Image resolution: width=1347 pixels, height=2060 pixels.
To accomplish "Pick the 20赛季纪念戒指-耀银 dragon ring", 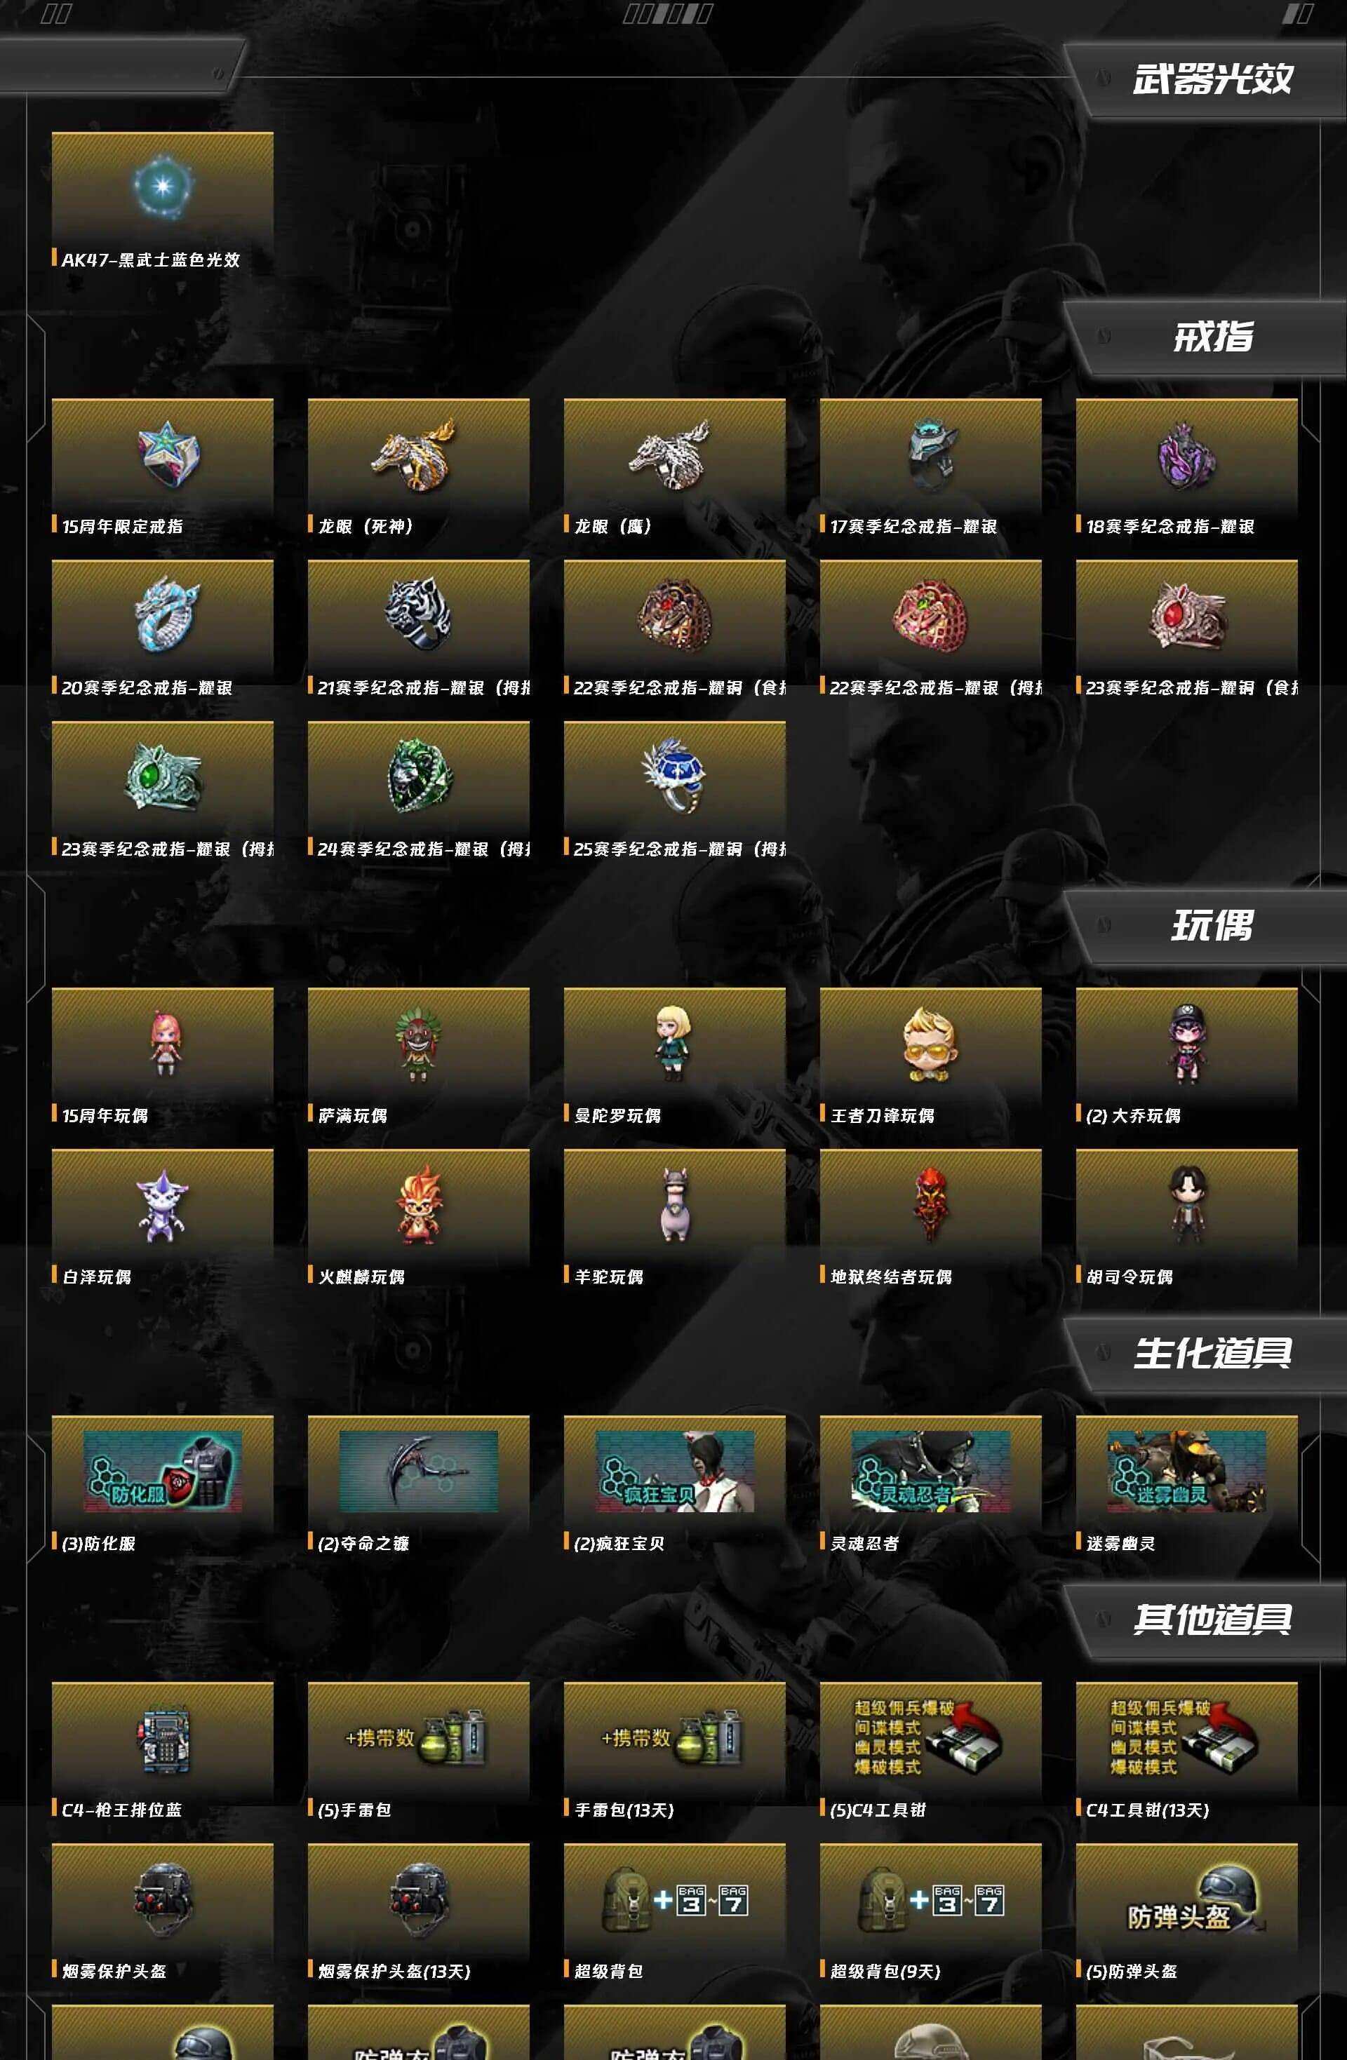I will 163,629.
